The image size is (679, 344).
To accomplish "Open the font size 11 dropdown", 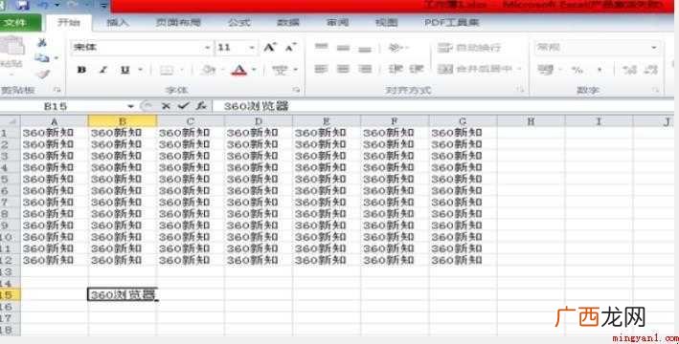I will tap(252, 48).
